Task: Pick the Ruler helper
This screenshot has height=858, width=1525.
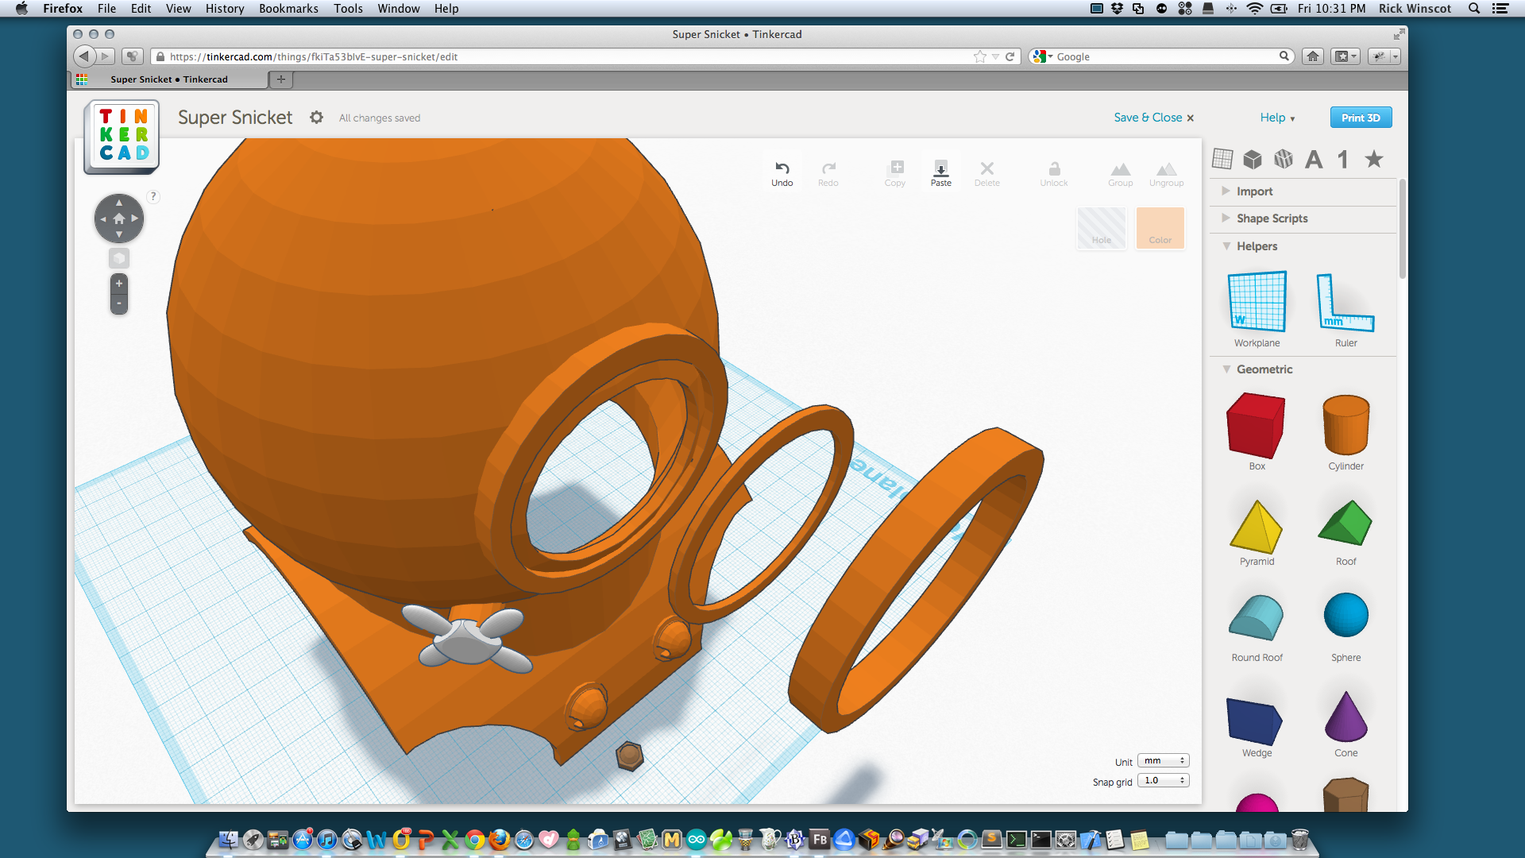Action: click(x=1345, y=309)
